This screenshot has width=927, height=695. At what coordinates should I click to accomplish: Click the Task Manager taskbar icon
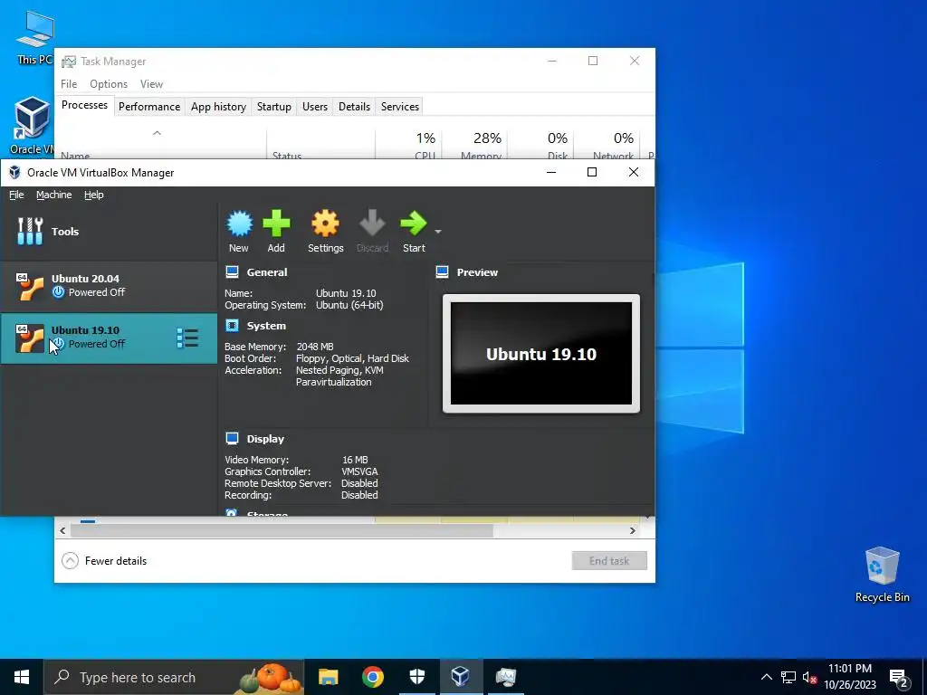pos(505,677)
